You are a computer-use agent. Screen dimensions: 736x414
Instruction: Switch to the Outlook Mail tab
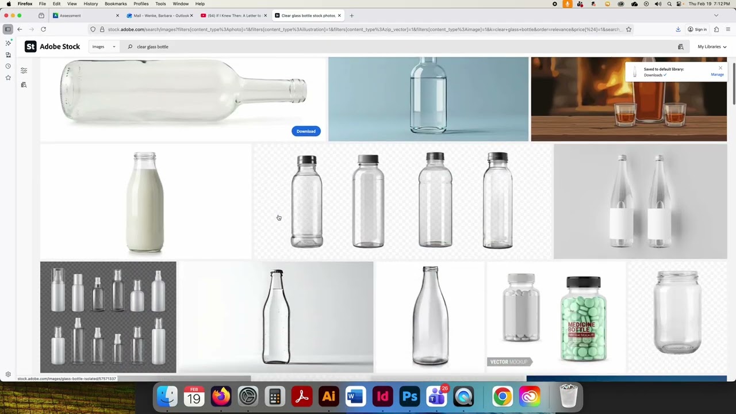click(x=160, y=16)
